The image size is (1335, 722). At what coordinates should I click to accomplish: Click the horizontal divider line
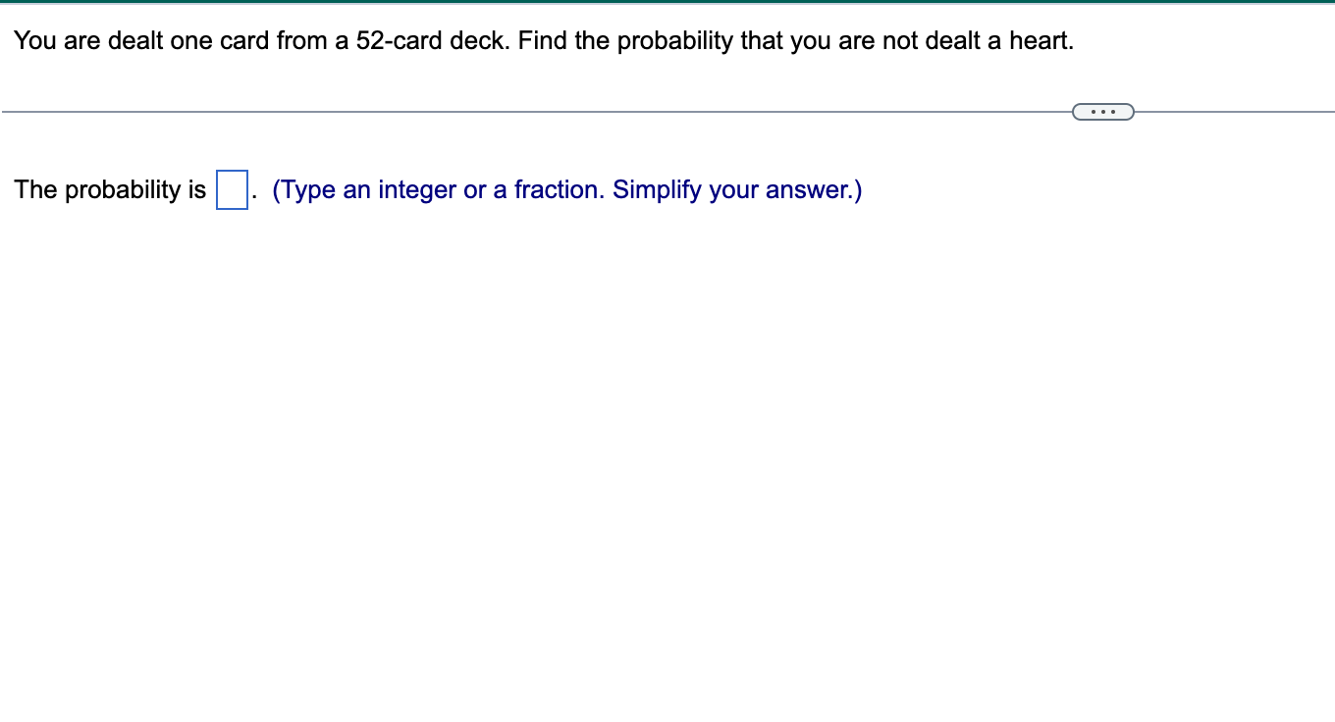[491, 111]
